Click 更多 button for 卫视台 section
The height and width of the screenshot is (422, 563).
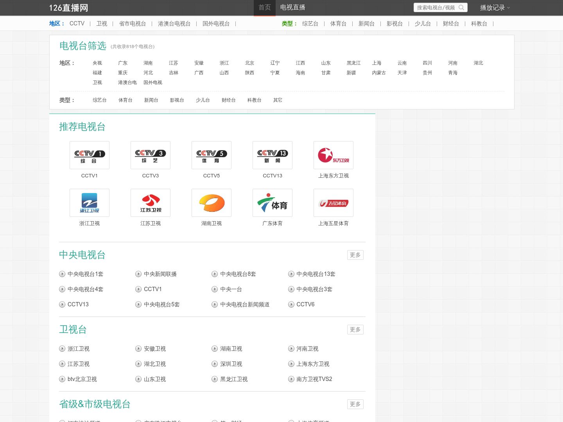[x=355, y=329]
